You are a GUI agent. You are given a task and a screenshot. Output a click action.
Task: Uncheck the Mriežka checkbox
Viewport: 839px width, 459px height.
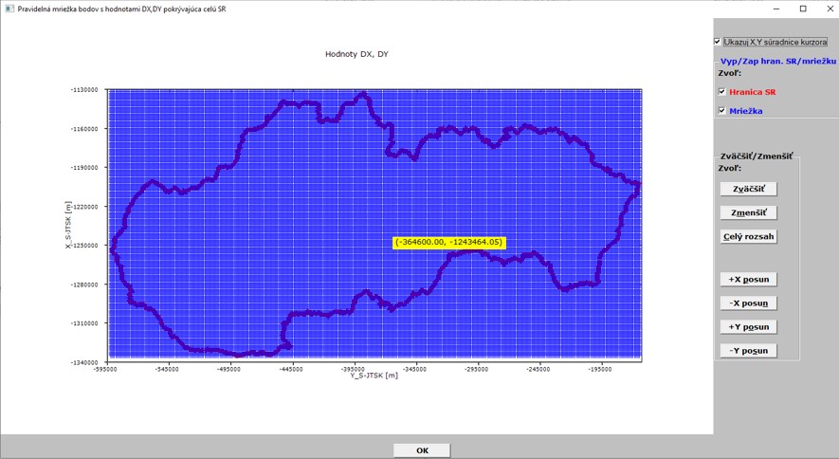coord(721,111)
